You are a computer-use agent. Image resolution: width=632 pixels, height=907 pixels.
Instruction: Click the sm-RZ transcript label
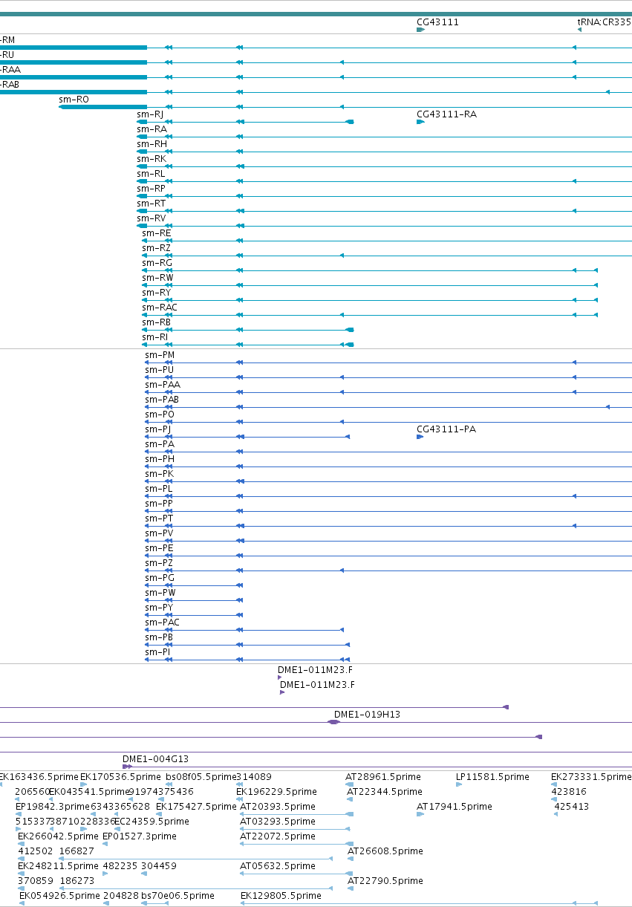click(156, 248)
